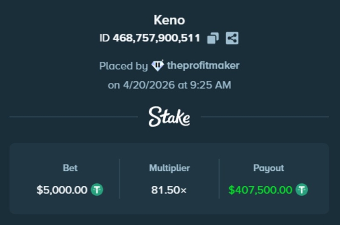Click the Tether coin icon beside the bet amount
340x225 pixels.
(97, 190)
